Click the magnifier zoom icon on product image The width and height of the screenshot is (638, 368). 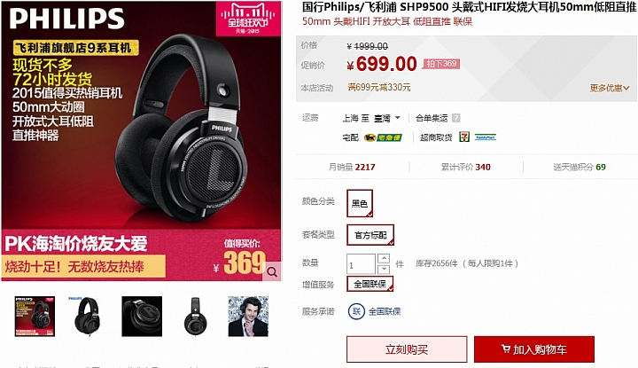(x=272, y=272)
